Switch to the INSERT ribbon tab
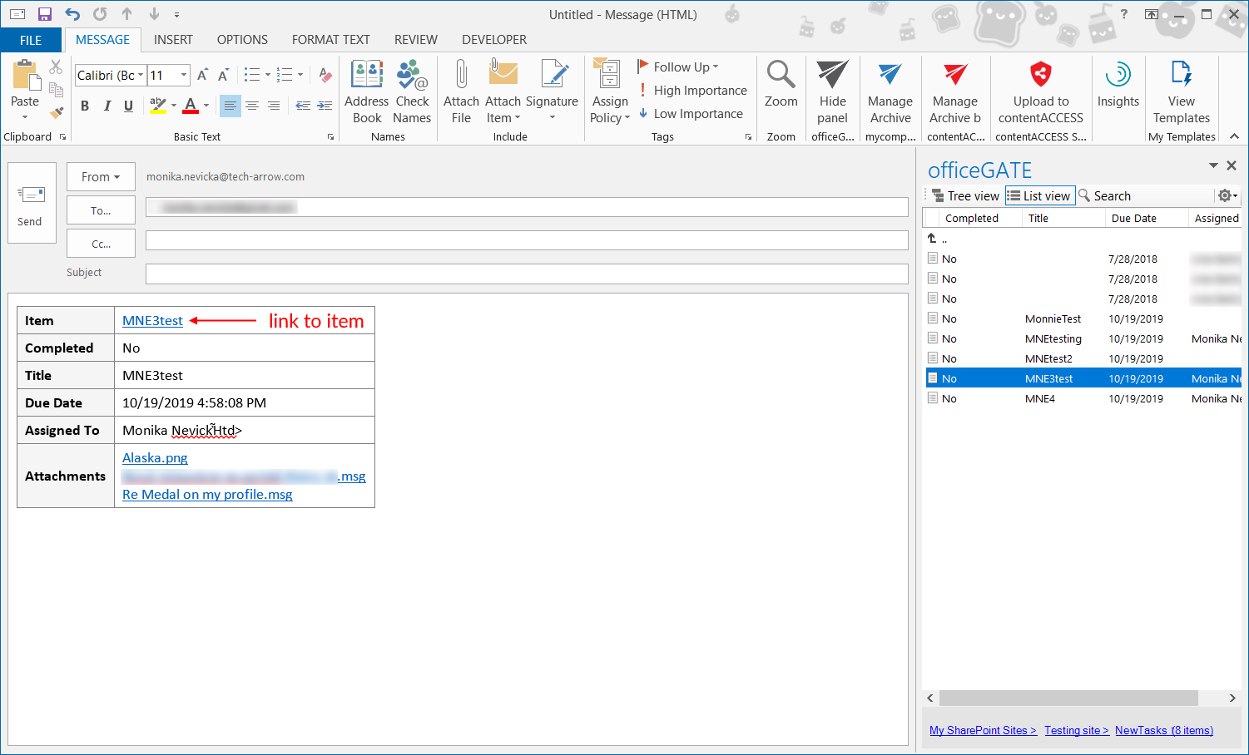Viewport: 1249px width, 755px height. pyautogui.click(x=173, y=40)
